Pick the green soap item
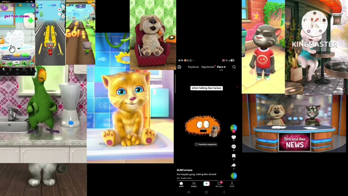Image resolution: width=348 pixels, height=196 pixels. click(x=25, y=55)
